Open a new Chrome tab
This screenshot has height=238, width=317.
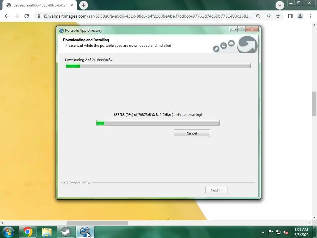(x=84, y=5)
